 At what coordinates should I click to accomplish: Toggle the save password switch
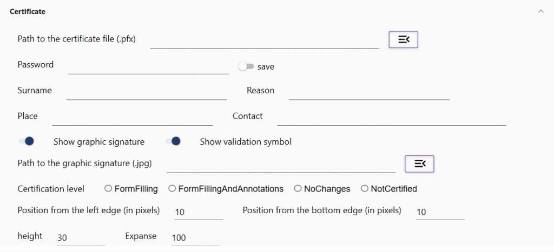point(246,66)
